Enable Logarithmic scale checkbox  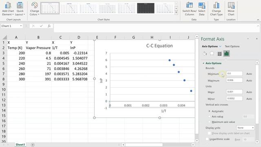207,139
